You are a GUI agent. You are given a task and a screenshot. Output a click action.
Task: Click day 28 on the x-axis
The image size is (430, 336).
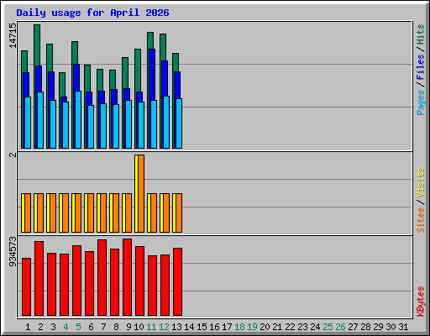pyautogui.click(x=365, y=327)
